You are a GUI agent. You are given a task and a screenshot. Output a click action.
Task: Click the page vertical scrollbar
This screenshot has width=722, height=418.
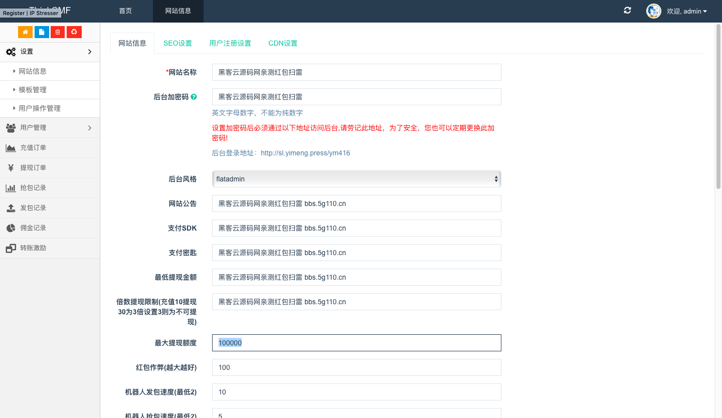pyautogui.click(x=718, y=106)
